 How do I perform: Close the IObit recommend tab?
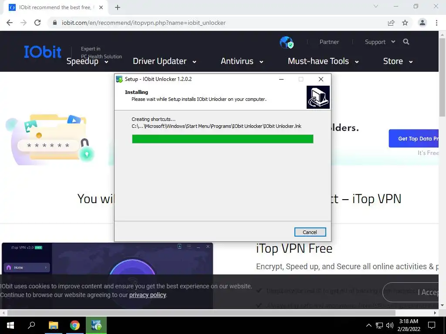pos(101,7)
